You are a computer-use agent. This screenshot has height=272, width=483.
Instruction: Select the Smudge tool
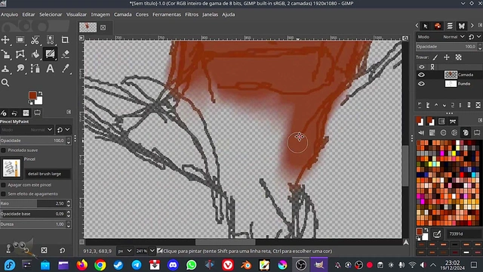pos(20,69)
